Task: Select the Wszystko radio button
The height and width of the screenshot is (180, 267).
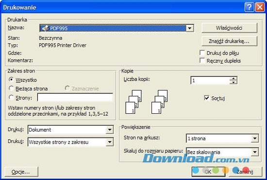Action: 11,79
